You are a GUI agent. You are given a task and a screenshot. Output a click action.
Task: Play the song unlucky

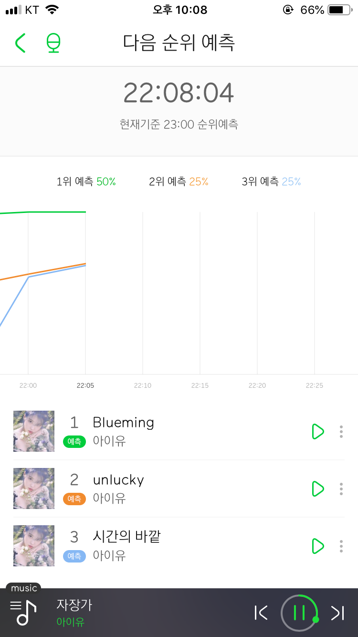pos(317,489)
